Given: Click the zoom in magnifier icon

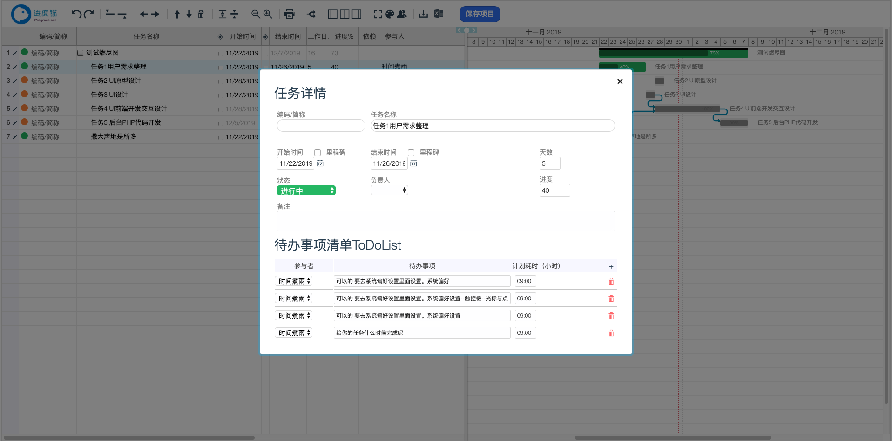Looking at the screenshot, I should (x=268, y=14).
